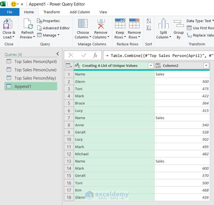Click the fx add step icon
214x205 pixels.
95,56
